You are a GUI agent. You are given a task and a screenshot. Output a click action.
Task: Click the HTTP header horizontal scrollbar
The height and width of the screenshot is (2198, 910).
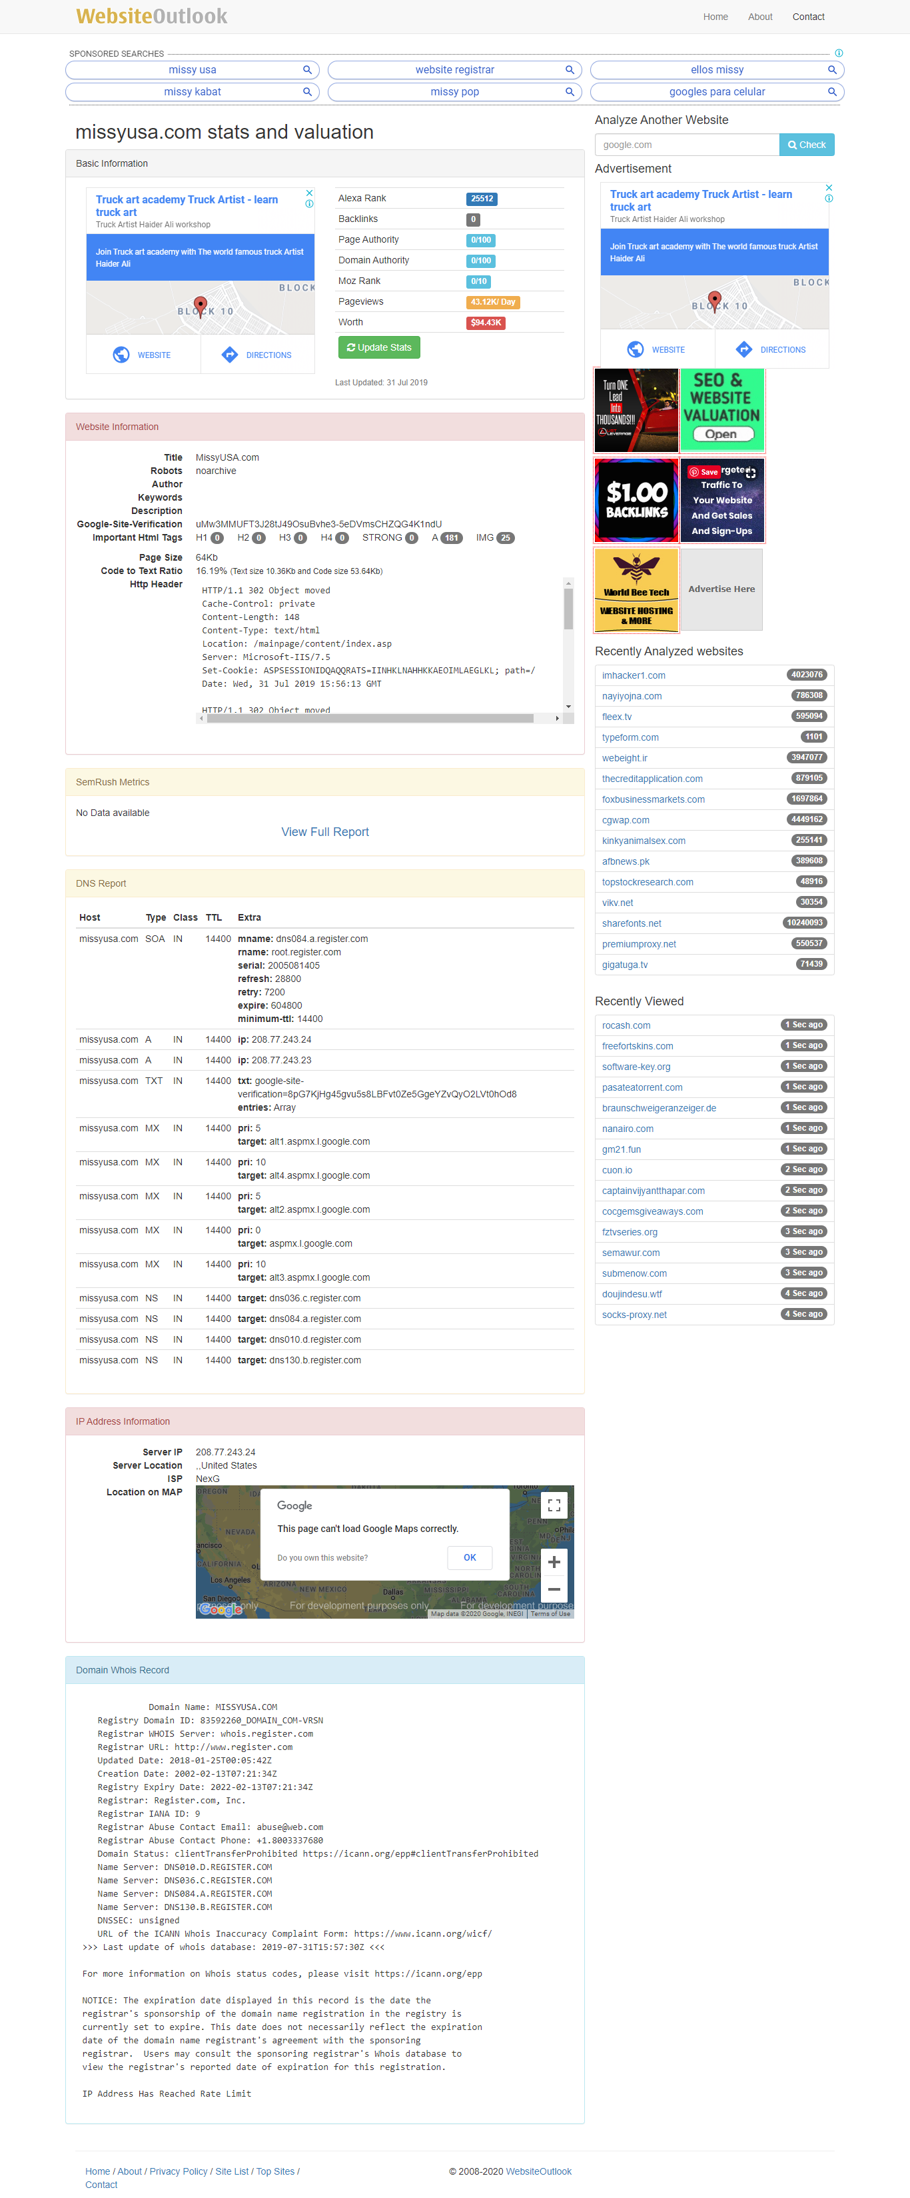click(x=370, y=719)
